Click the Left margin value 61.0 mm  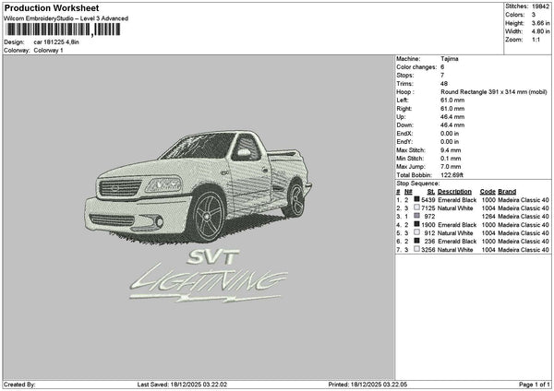pos(452,101)
